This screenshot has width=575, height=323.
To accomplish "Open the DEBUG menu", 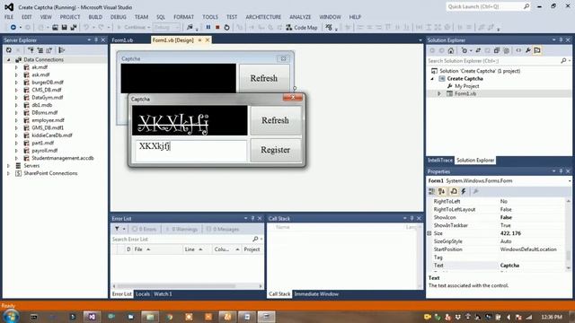I will point(118,17).
